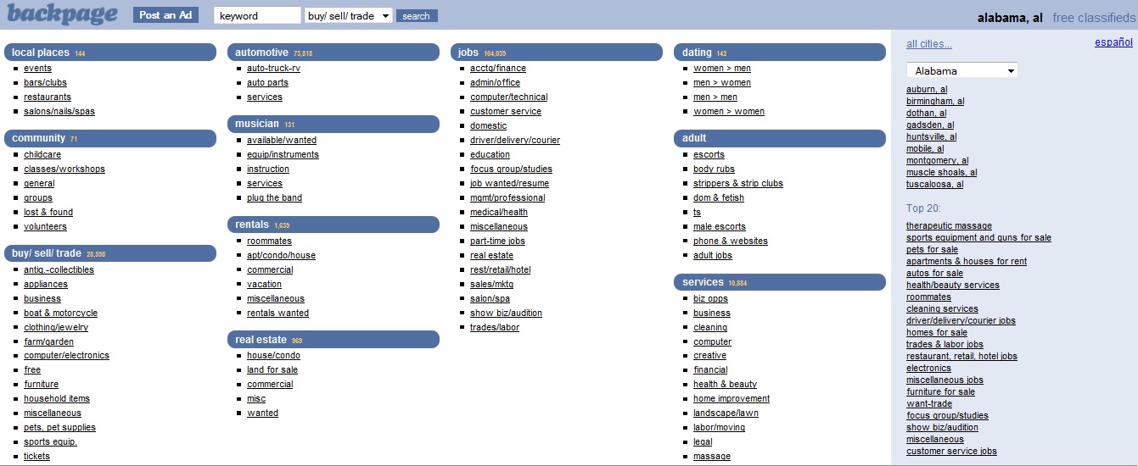Screen dimensions: 1138x466
Task: Open bars/clubs listings
Action: pyautogui.click(x=45, y=83)
